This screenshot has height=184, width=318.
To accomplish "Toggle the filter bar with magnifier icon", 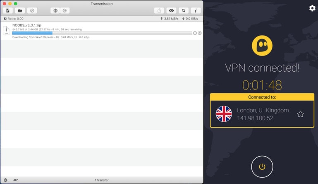I will (x=183, y=11).
